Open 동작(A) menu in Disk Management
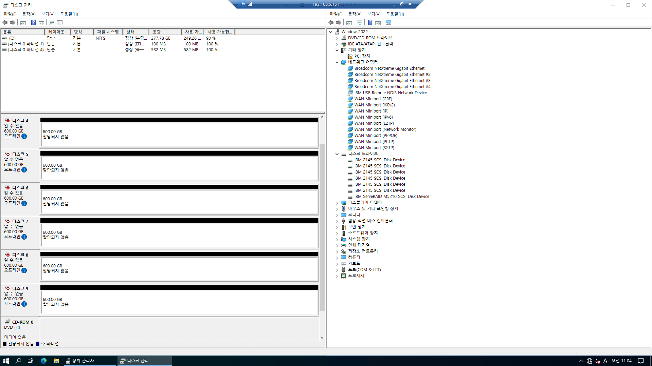The width and height of the screenshot is (652, 366). 29,14
